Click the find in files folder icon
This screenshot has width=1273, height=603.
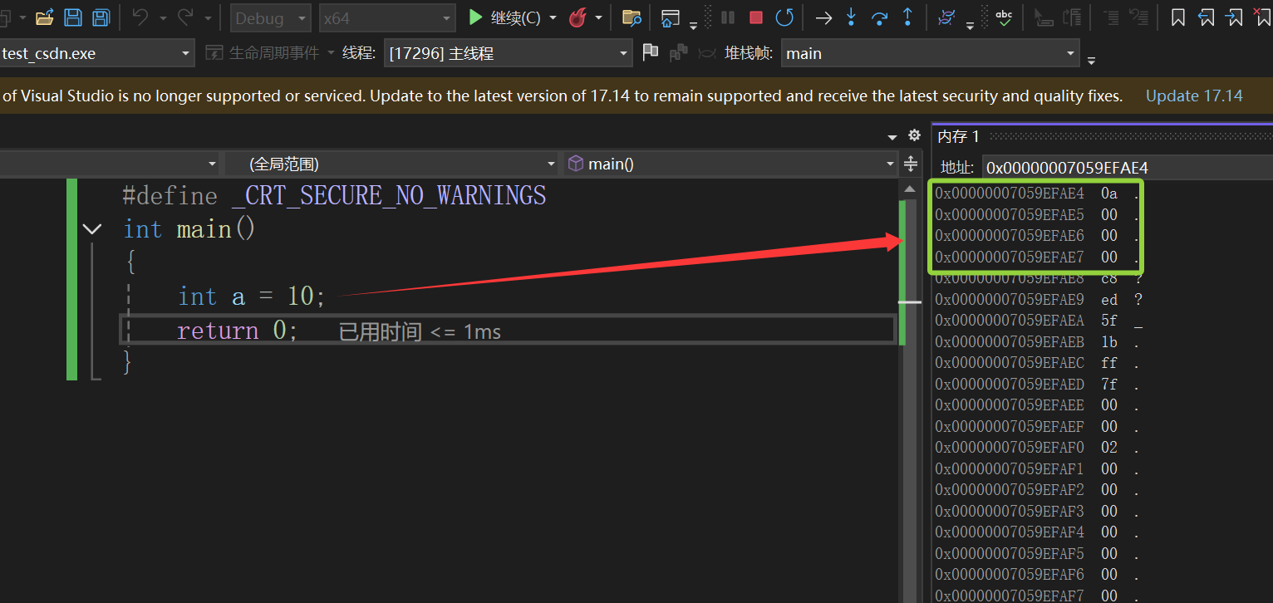click(632, 17)
